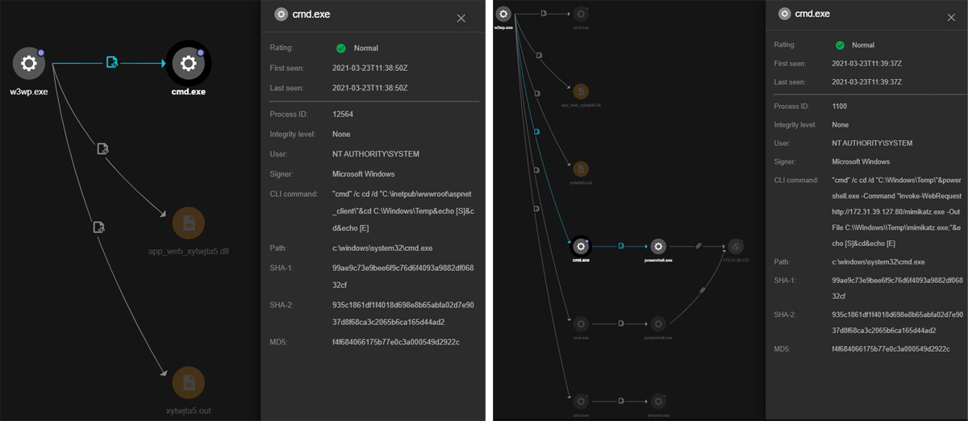This screenshot has width=968, height=421.
Task: Click edge icon between bottom cmd.exe and whoami.exe
Action: (621, 401)
